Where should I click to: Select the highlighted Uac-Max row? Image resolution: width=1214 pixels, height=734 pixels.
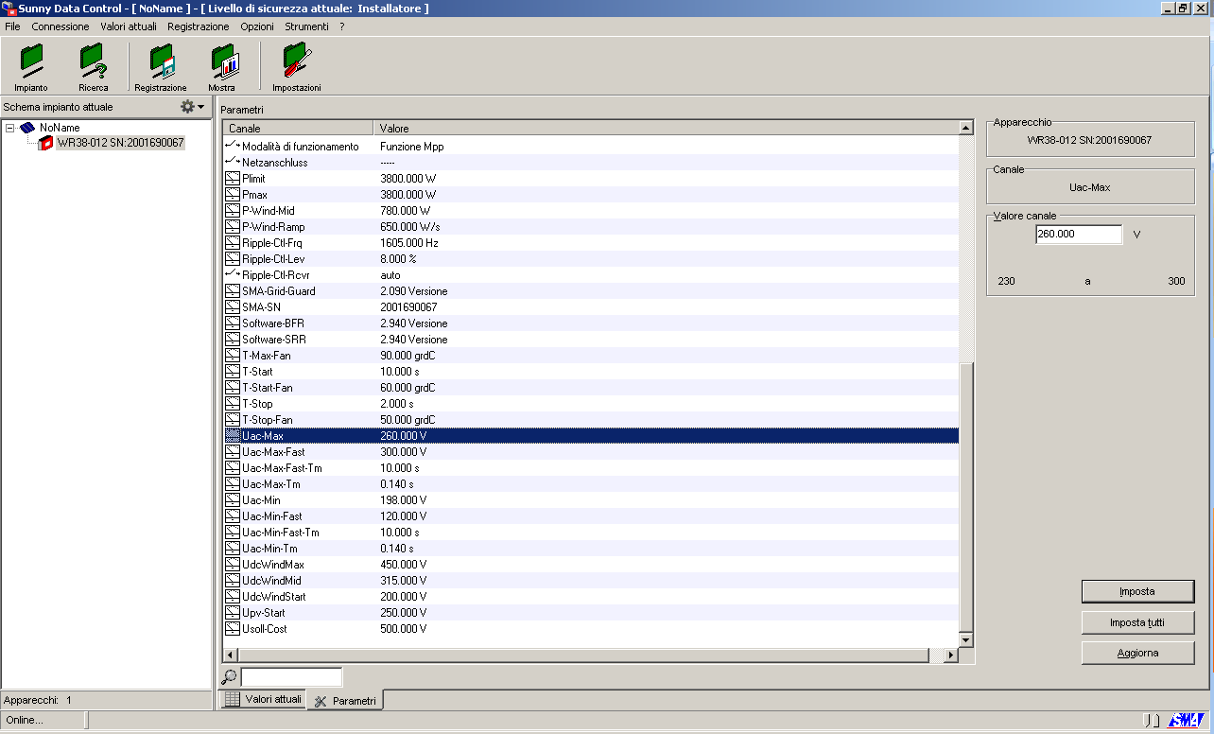click(x=591, y=436)
